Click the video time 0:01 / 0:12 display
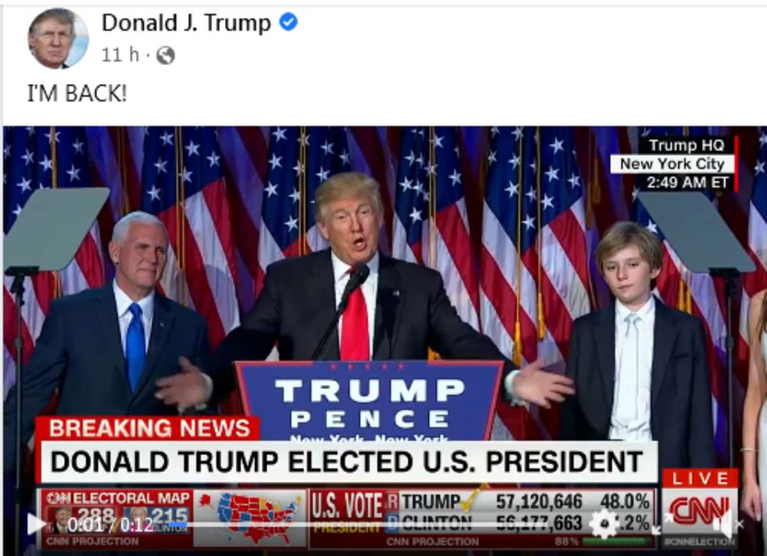The height and width of the screenshot is (556, 767). tap(110, 525)
